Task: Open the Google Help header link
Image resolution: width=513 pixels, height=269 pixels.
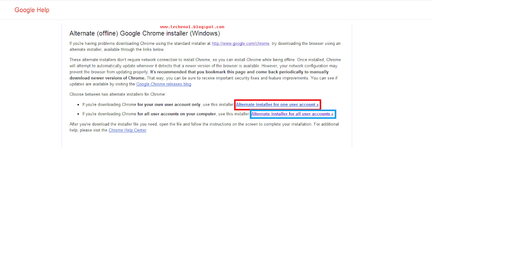Action: [32, 10]
